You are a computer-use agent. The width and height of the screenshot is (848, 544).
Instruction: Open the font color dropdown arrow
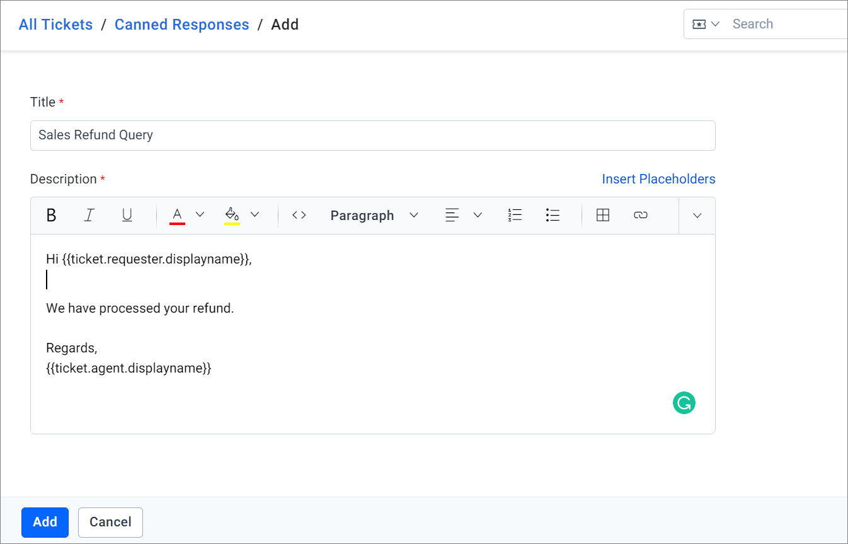pos(200,215)
